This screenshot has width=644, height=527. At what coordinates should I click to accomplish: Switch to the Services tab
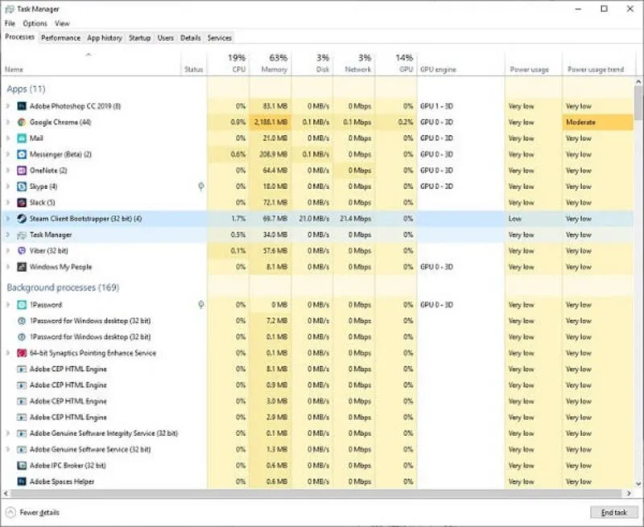[219, 38]
